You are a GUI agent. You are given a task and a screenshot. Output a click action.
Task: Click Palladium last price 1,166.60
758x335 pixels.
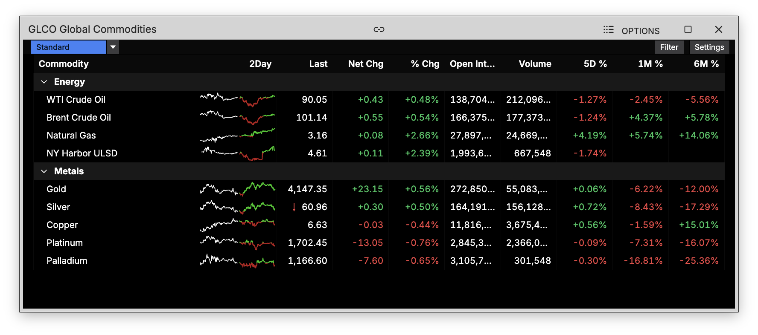[x=307, y=261]
